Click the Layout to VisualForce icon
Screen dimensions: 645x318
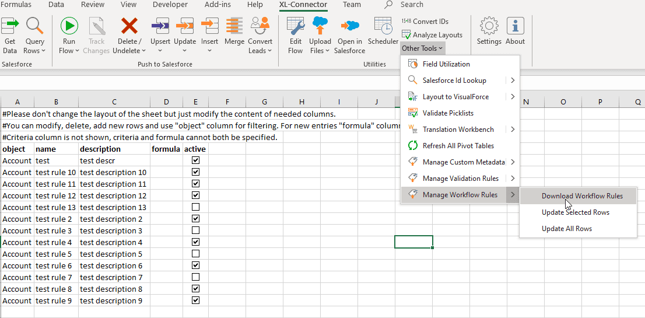tap(412, 97)
